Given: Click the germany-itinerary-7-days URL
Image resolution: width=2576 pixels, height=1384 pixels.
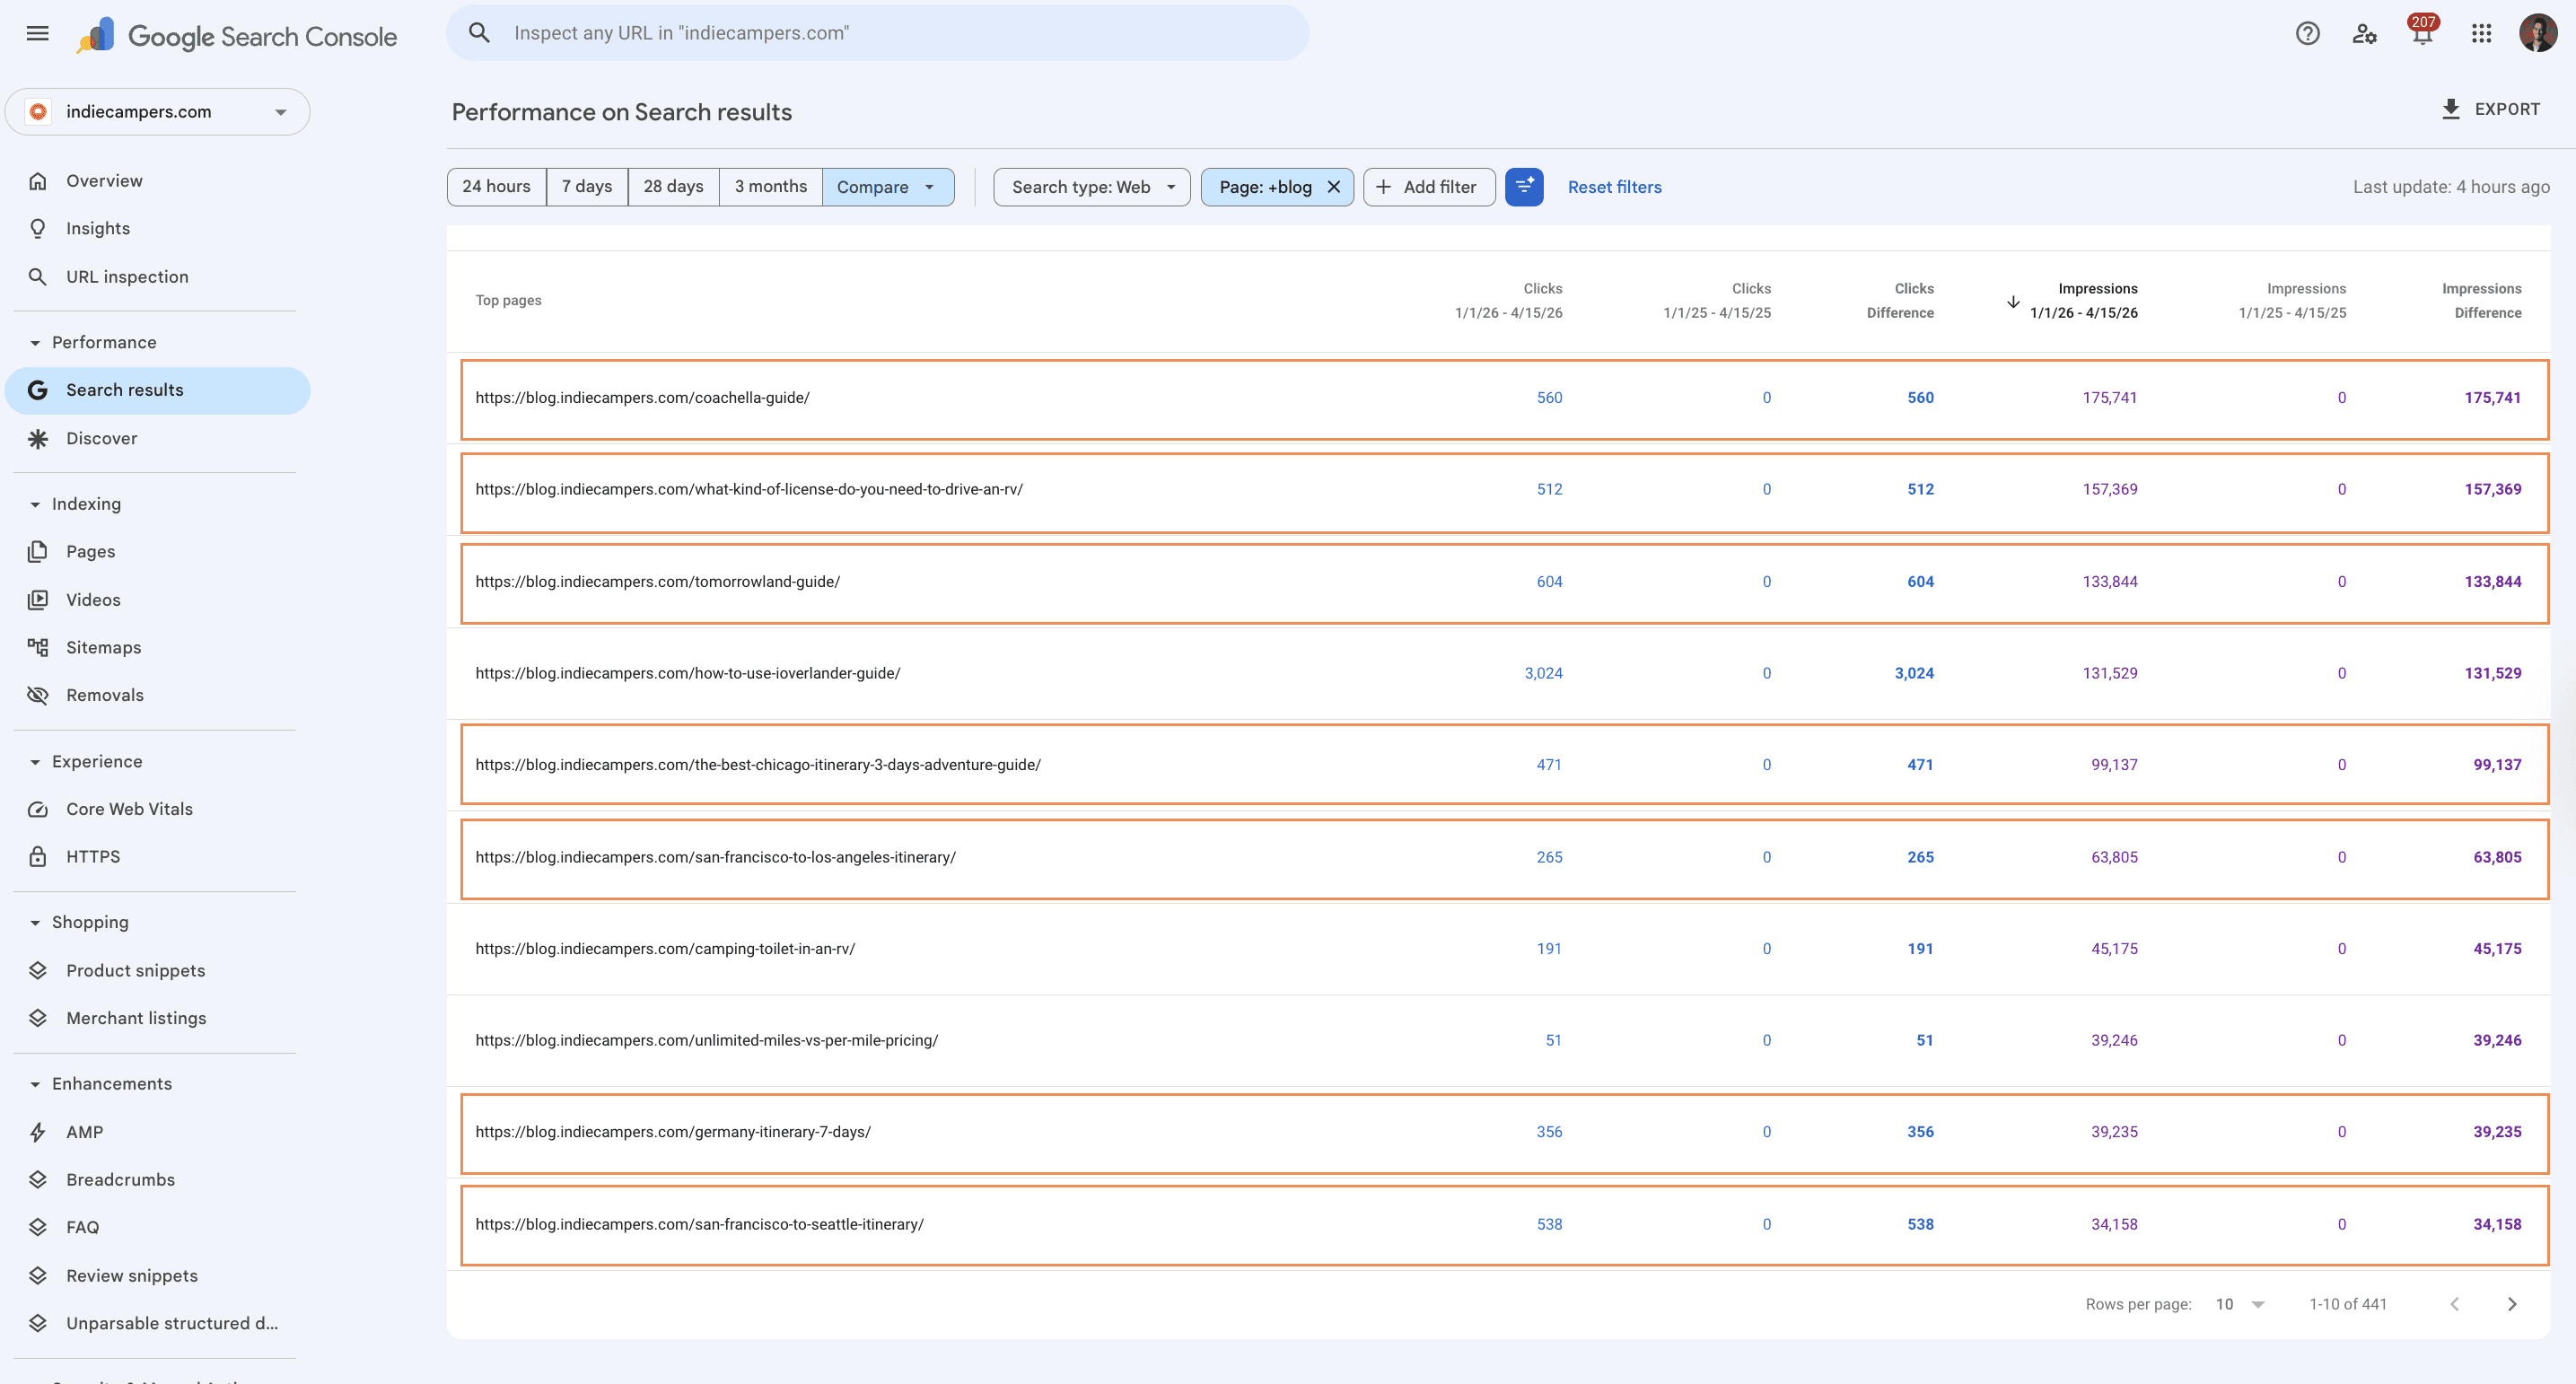Looking at the screenshot, I should 673,1132.
